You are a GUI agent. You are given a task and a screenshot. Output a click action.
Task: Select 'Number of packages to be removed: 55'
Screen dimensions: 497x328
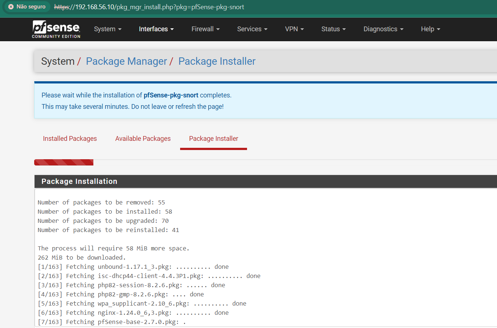(x=101, y=203)
